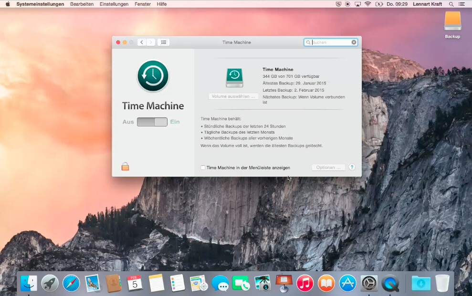Open the Trash from the Dock
This screenshot has height=296, width=472.
point(442,283)
